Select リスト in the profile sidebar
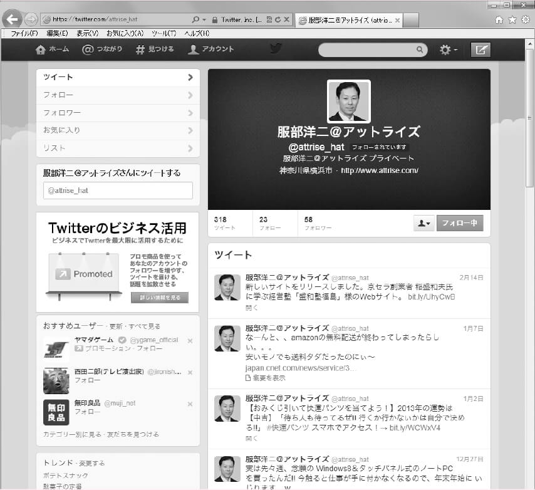This screenshot has width=535, height=490. (118, 149)
